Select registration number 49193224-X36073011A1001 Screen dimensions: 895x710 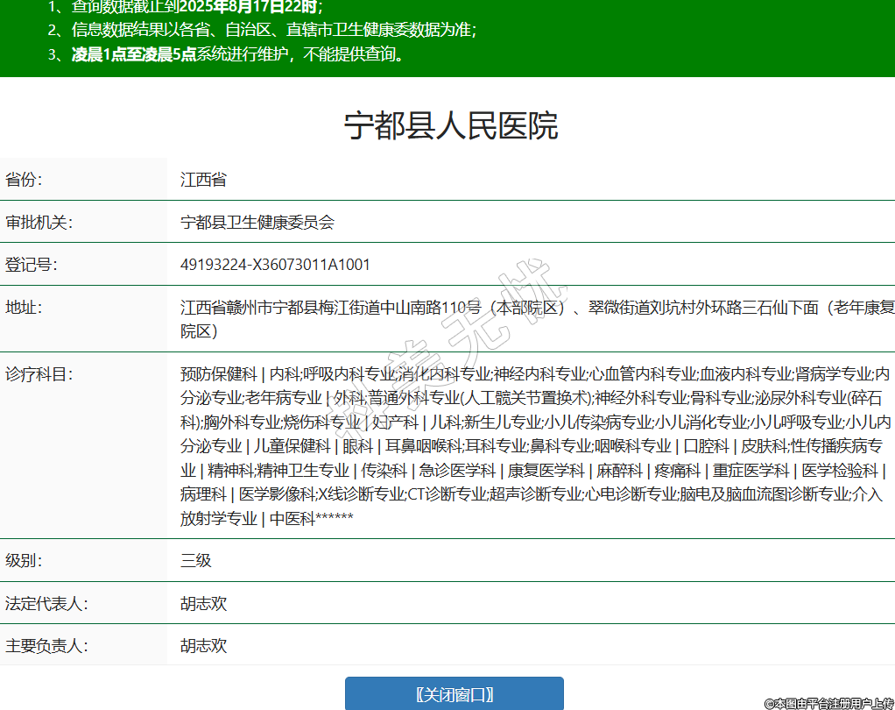coord(275,265)
